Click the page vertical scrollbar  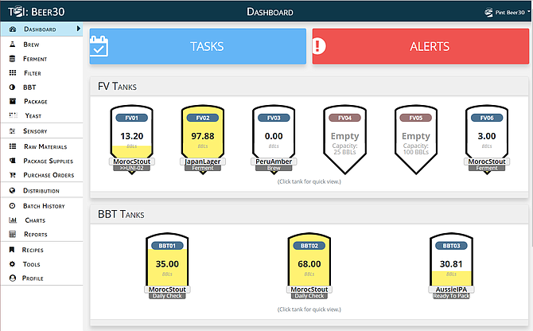pos(531,134)
